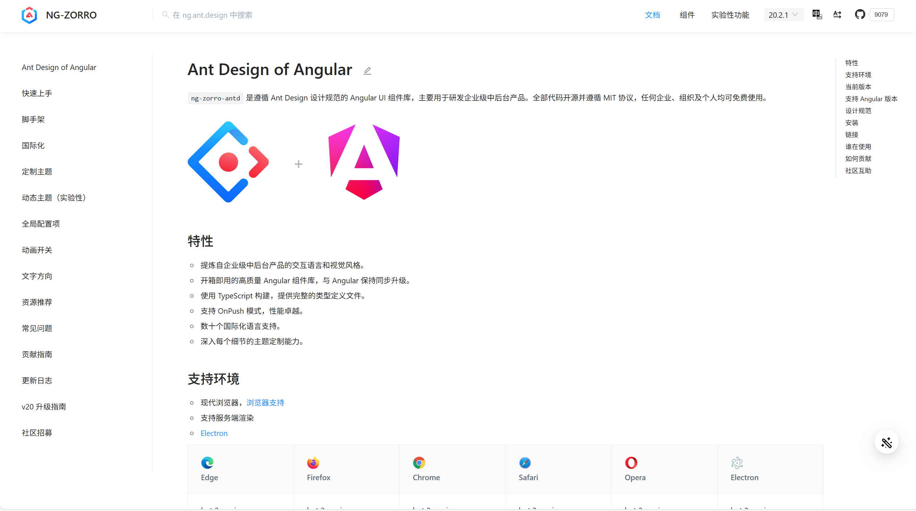Screen dimensions: 916x511
Task: Click the edit pencil icon beside title
Action: [x=367, y=70]
